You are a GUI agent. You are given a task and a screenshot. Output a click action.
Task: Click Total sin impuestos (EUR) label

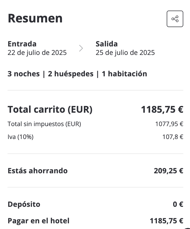44,124
